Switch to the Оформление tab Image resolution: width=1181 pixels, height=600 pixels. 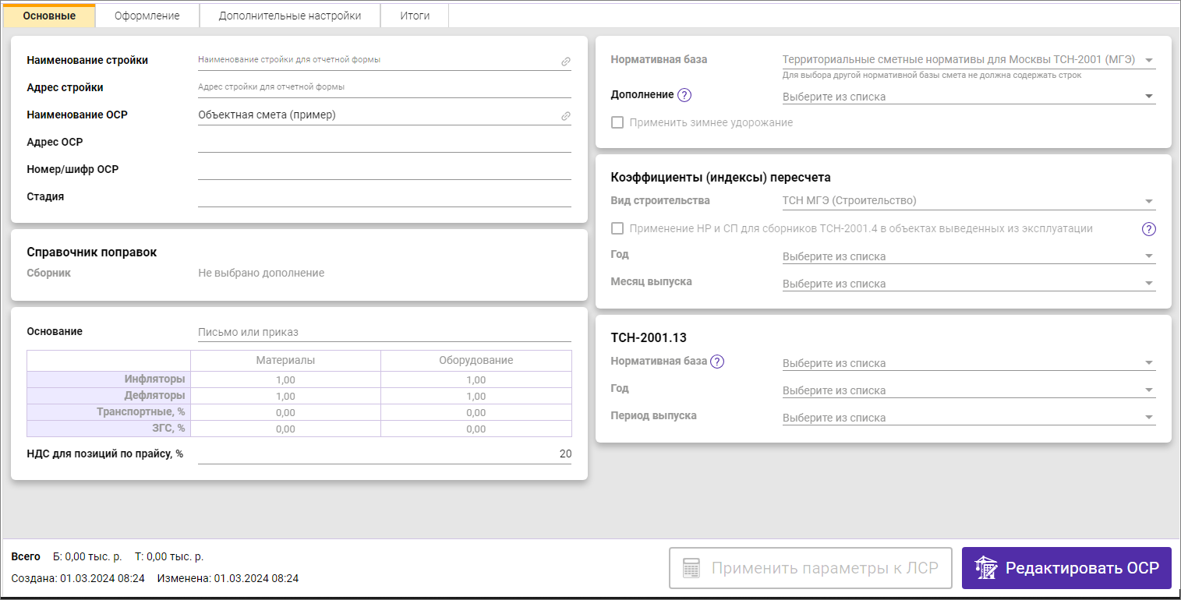click(147, 16)
